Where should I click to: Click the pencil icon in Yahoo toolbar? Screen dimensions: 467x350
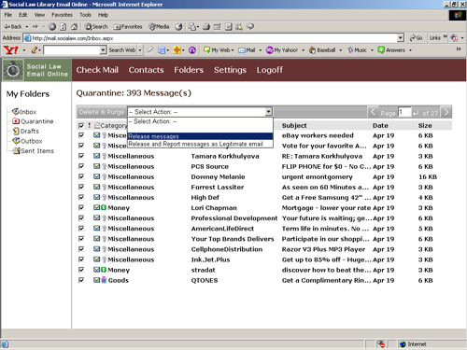[x=35, y=49]
